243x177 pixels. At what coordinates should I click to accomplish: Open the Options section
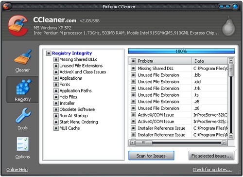[22, 148]
